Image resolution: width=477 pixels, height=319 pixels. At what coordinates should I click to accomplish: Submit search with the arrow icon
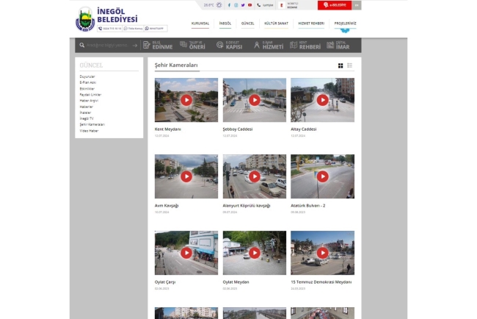(x=135, y=45)
